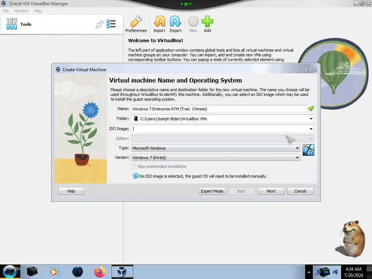Click the clock in the taskbar

coord(353,272)
